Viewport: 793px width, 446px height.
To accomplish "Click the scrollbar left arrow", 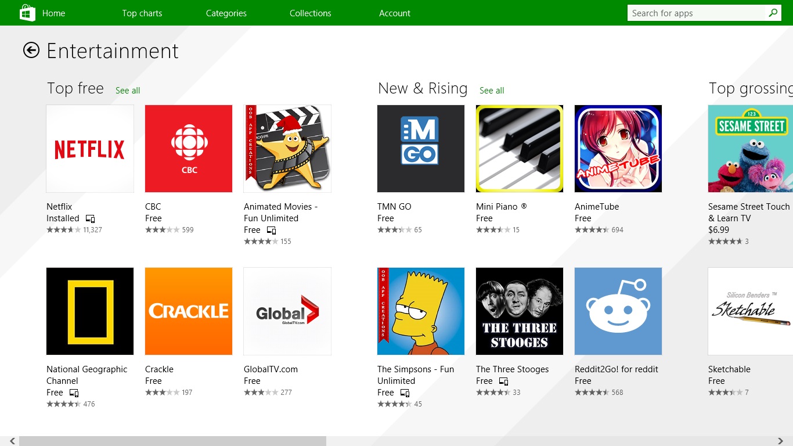I will coord(13,441).
